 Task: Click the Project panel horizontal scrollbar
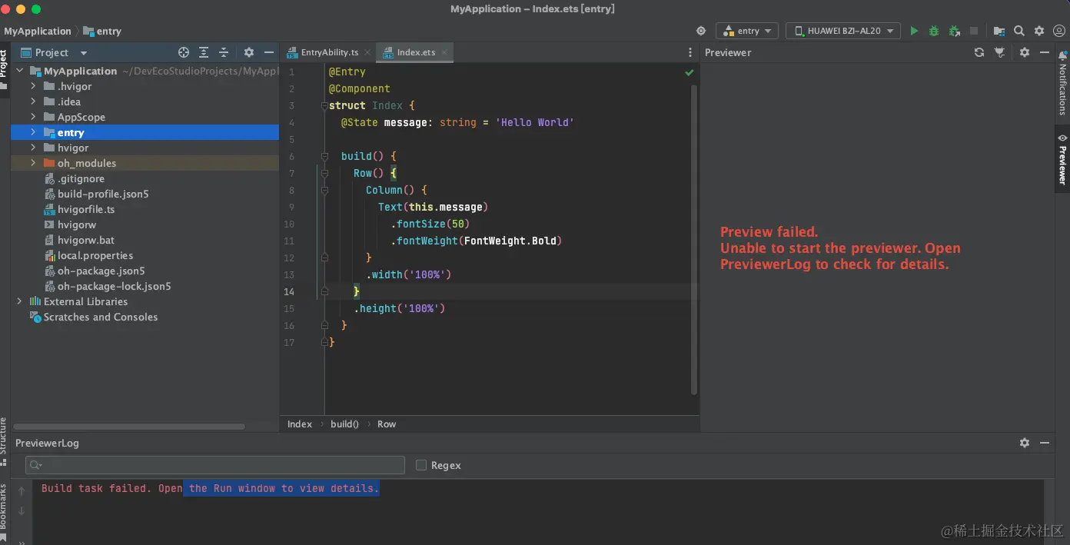point(129,426)
